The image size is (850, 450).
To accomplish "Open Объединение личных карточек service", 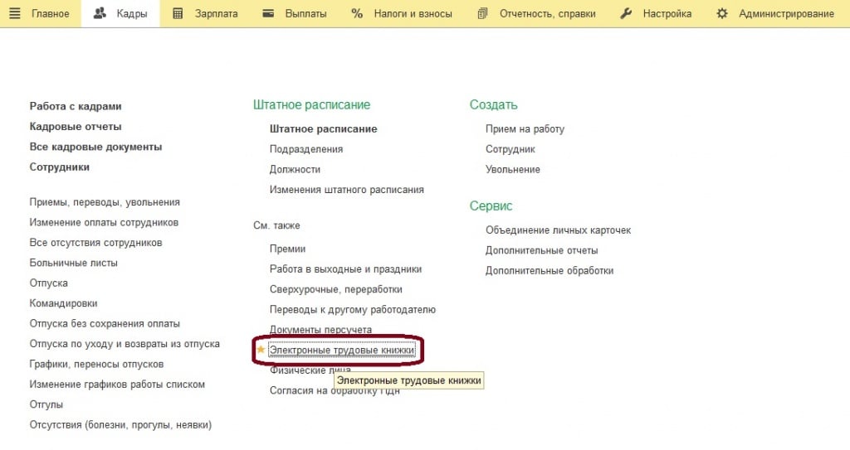I will click(558, 230).
